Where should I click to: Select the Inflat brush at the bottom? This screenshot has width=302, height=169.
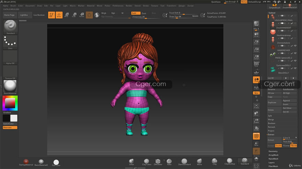pos(131,162)
